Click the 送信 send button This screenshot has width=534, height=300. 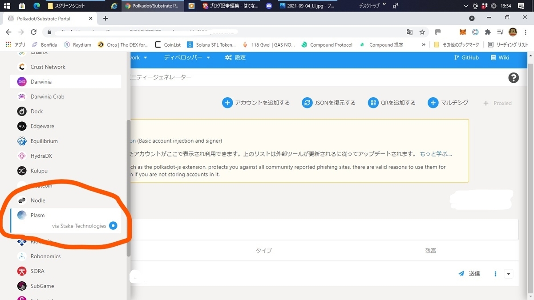(469, 274)
